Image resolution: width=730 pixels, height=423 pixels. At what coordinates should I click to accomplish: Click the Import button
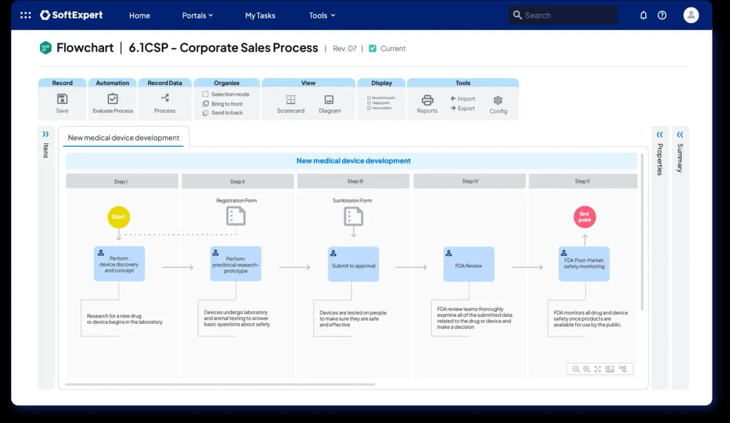click(x=463, y=99)
